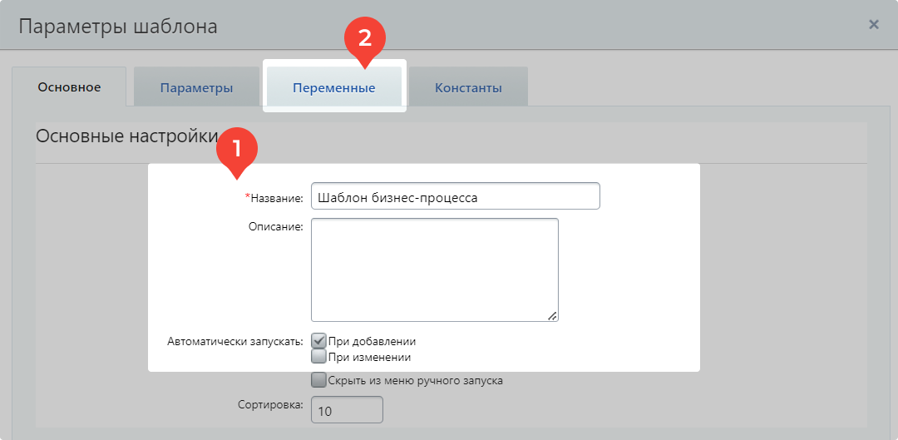This screenshot has width=898, height=440.
Task: Click the Описание textarea resize handle
Action: pyautogui.click(x=553, y=316)
